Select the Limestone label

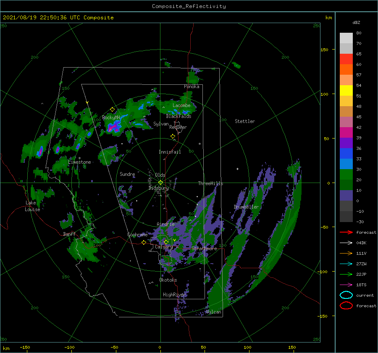[79, 162]
